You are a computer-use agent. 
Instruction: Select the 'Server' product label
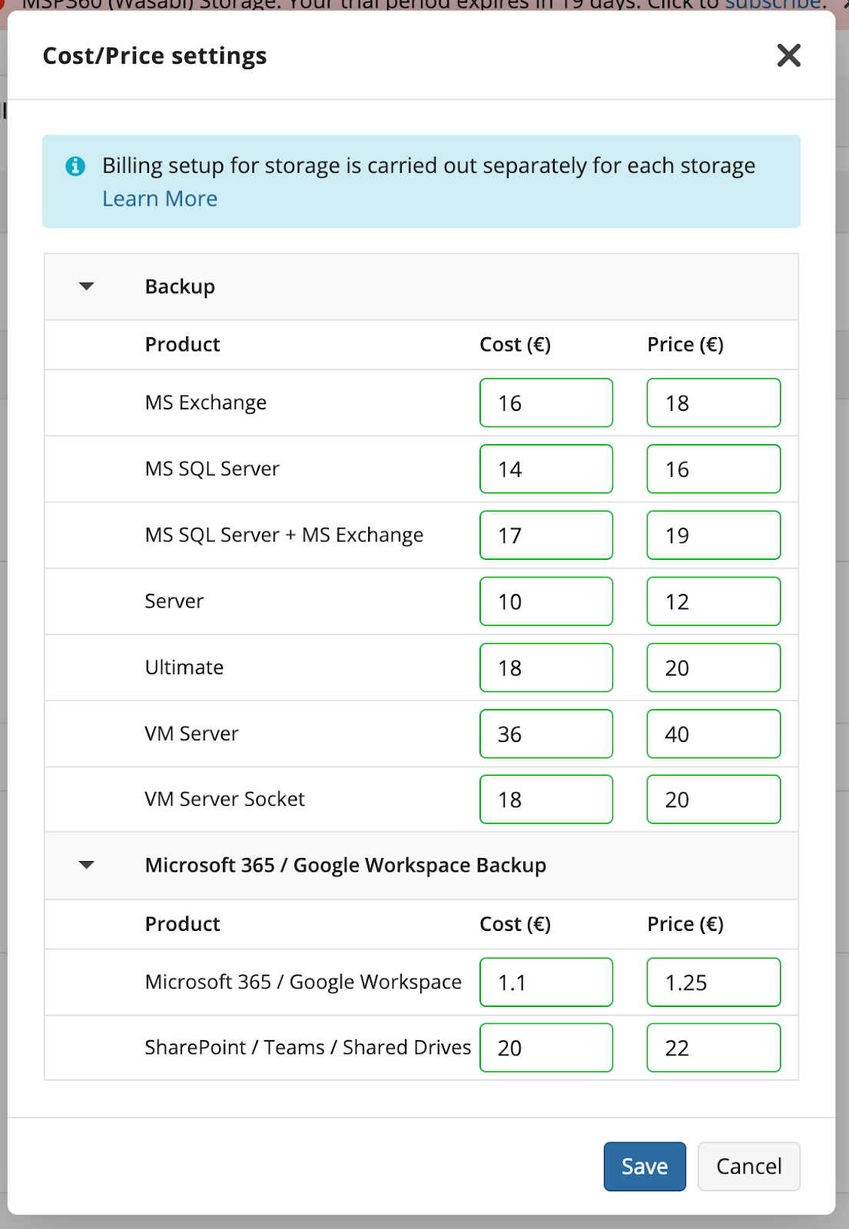pyautogui.click(x=174, y=601)
